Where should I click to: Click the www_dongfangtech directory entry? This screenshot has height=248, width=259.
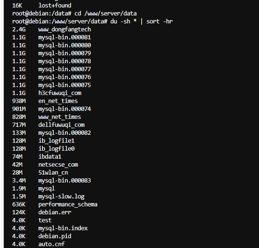pyautogui.click(x=65, y=29)
